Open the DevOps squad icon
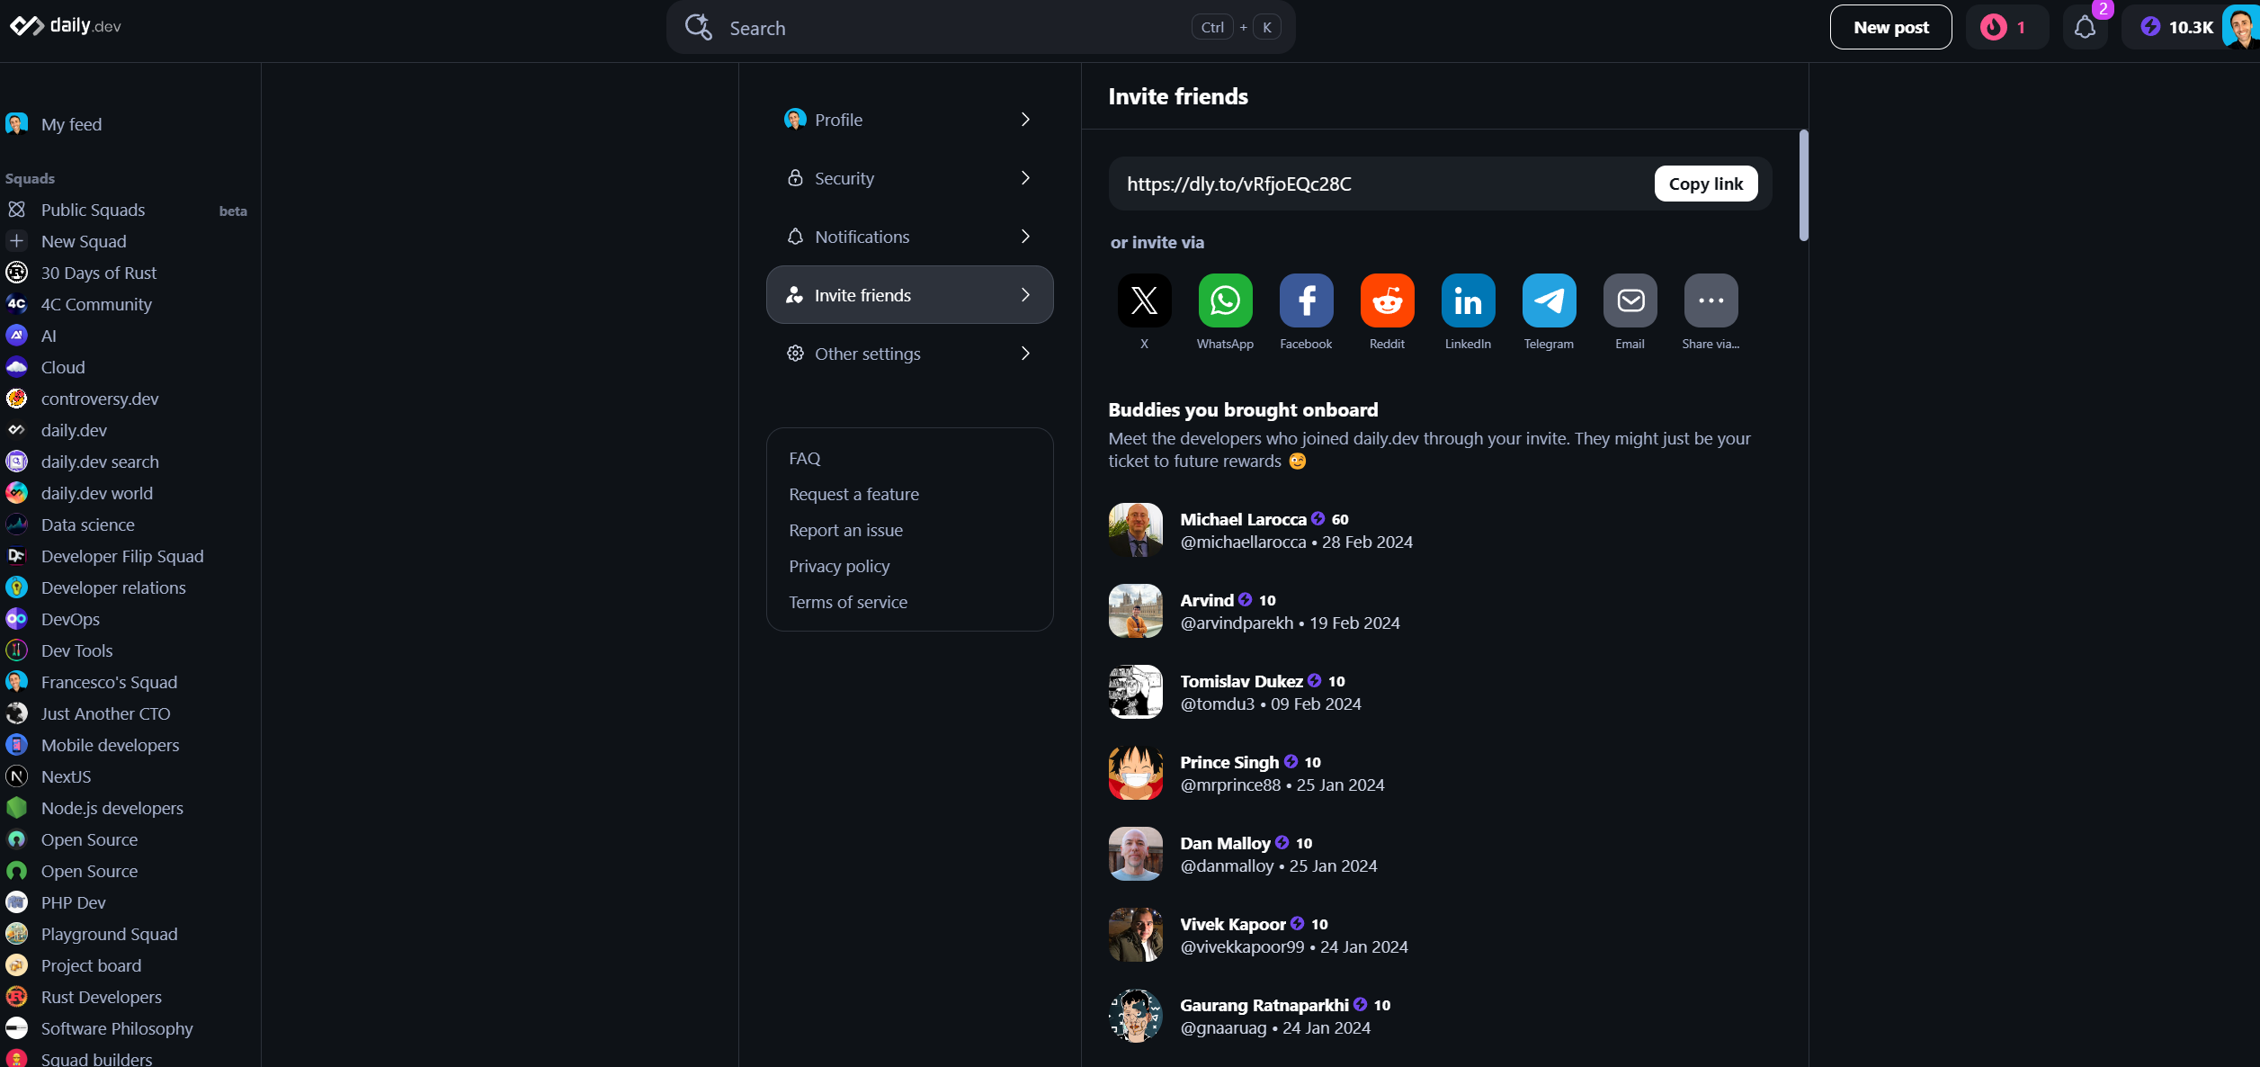 coord(16,619)
